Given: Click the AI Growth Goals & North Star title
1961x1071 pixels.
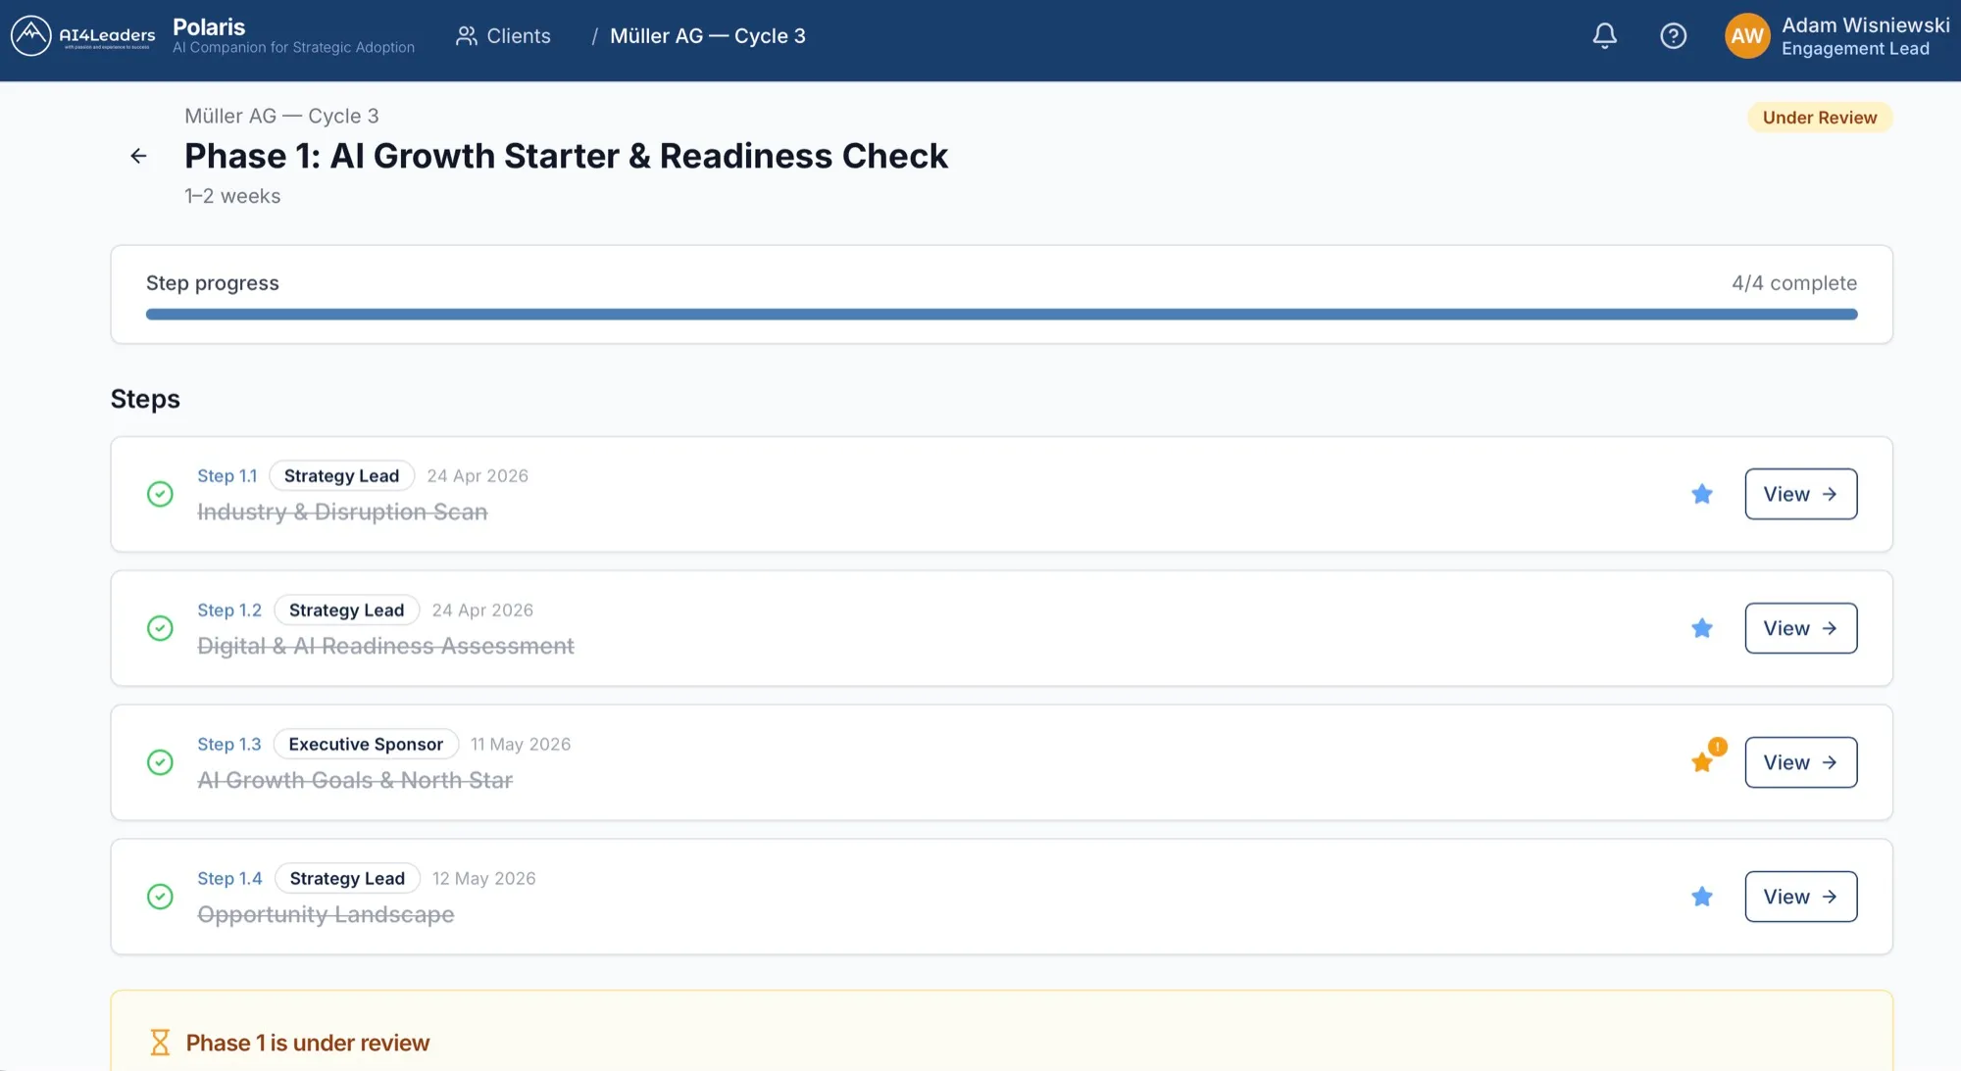Looking at the screenshot, I should click(355, 781).
